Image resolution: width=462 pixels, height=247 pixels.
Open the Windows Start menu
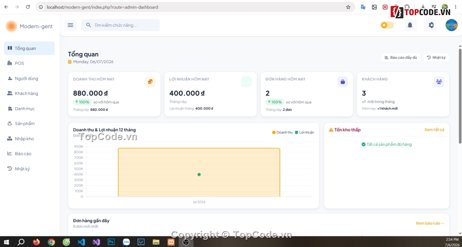coord(6,242)
